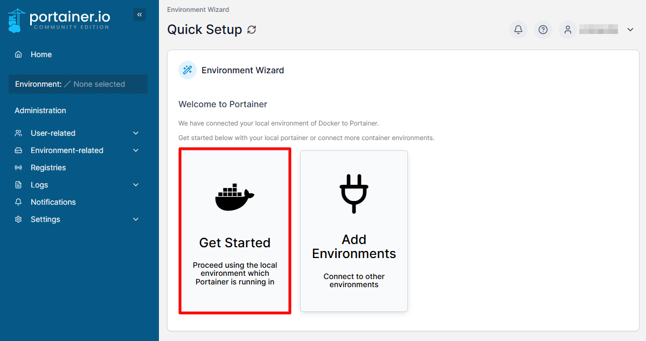Click 'Connect to other environments' description
This screenshot has height=341, width=646.
[x=354, y=281]
